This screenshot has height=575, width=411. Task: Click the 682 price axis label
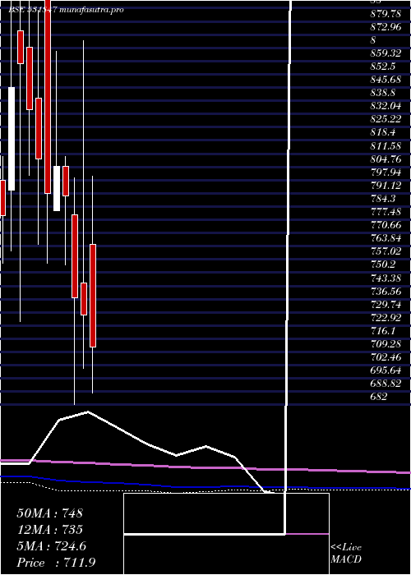pyautogui.click(x=379, y=397)
